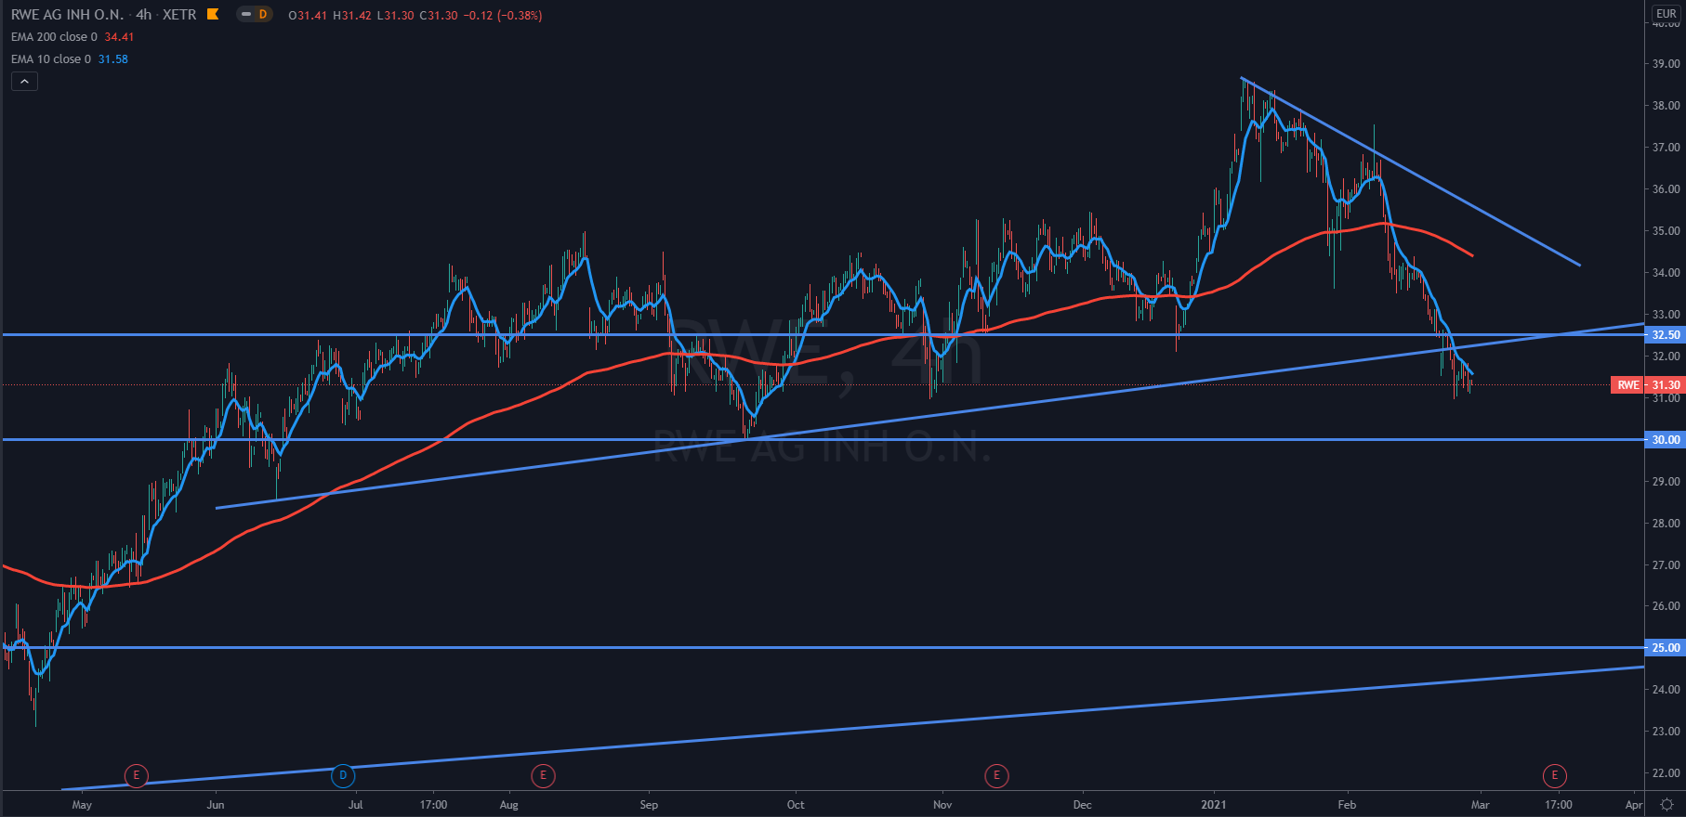
Task: Click the red RWE 31.30 last price label
Action: pyautogui.click(x=1647, y=384)
